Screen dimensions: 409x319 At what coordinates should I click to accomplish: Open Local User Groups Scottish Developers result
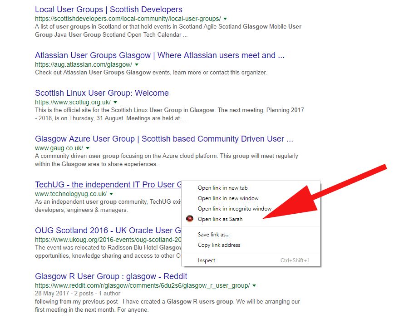point(108,10)
